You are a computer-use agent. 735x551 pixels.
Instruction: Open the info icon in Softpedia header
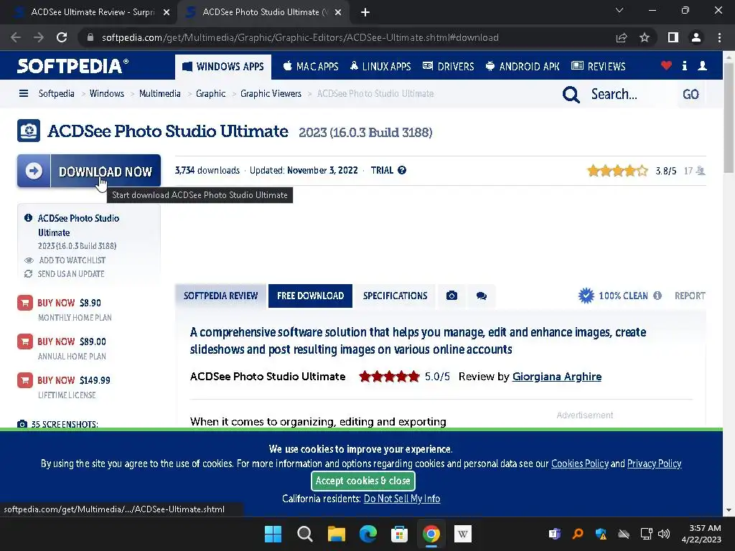pos(684,65)
